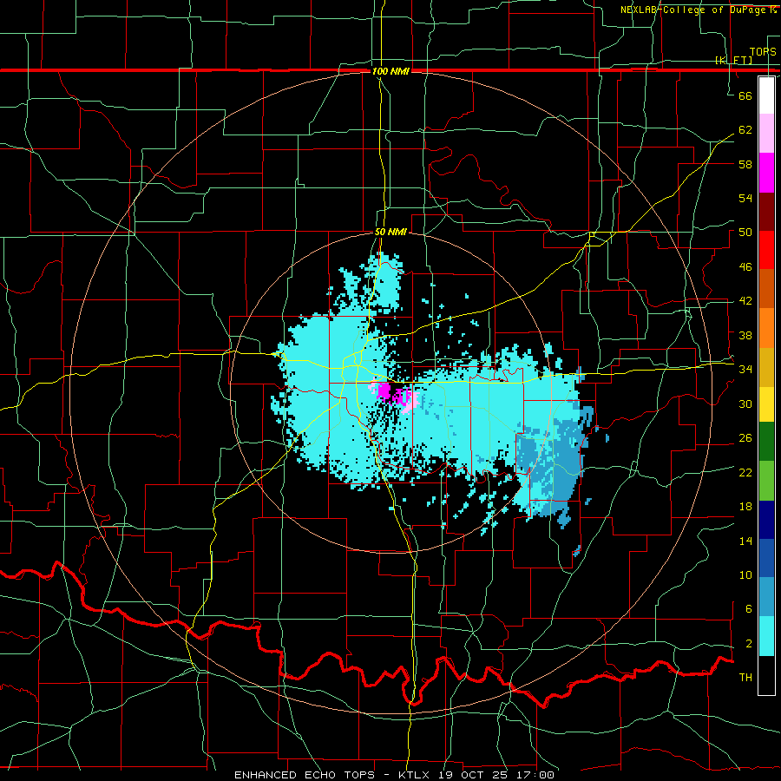781x781 pixels.
Task: Click the legend value 46
Action: (x=745, y=266)
